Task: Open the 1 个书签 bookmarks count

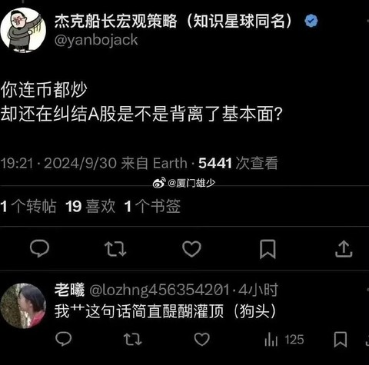Action: pyautogui.click(x=152, y=206)
